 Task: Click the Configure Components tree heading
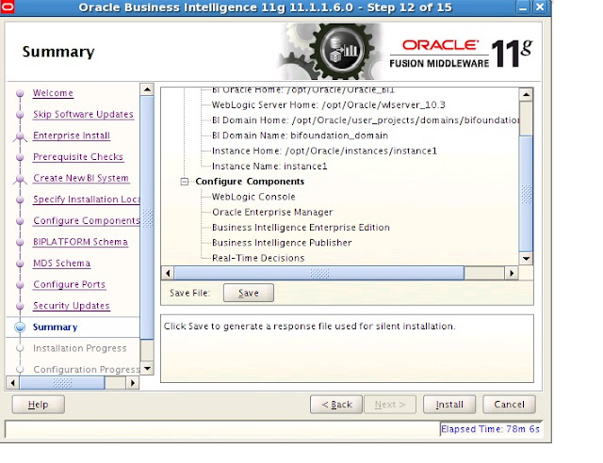pos(250,182)
